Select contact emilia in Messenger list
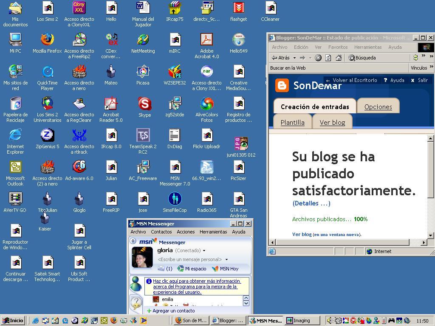Image resolution: width=435 pixels, height=326 pixels. tap(167, 299)
